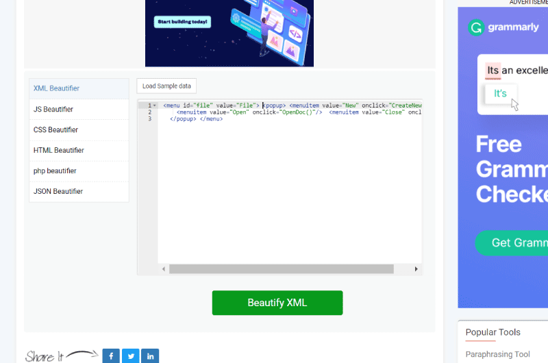Click the green Beautify XML button

coord(277,303)
